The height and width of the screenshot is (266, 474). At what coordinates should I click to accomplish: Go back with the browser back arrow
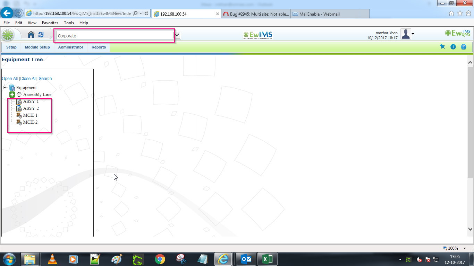point(7,14)
